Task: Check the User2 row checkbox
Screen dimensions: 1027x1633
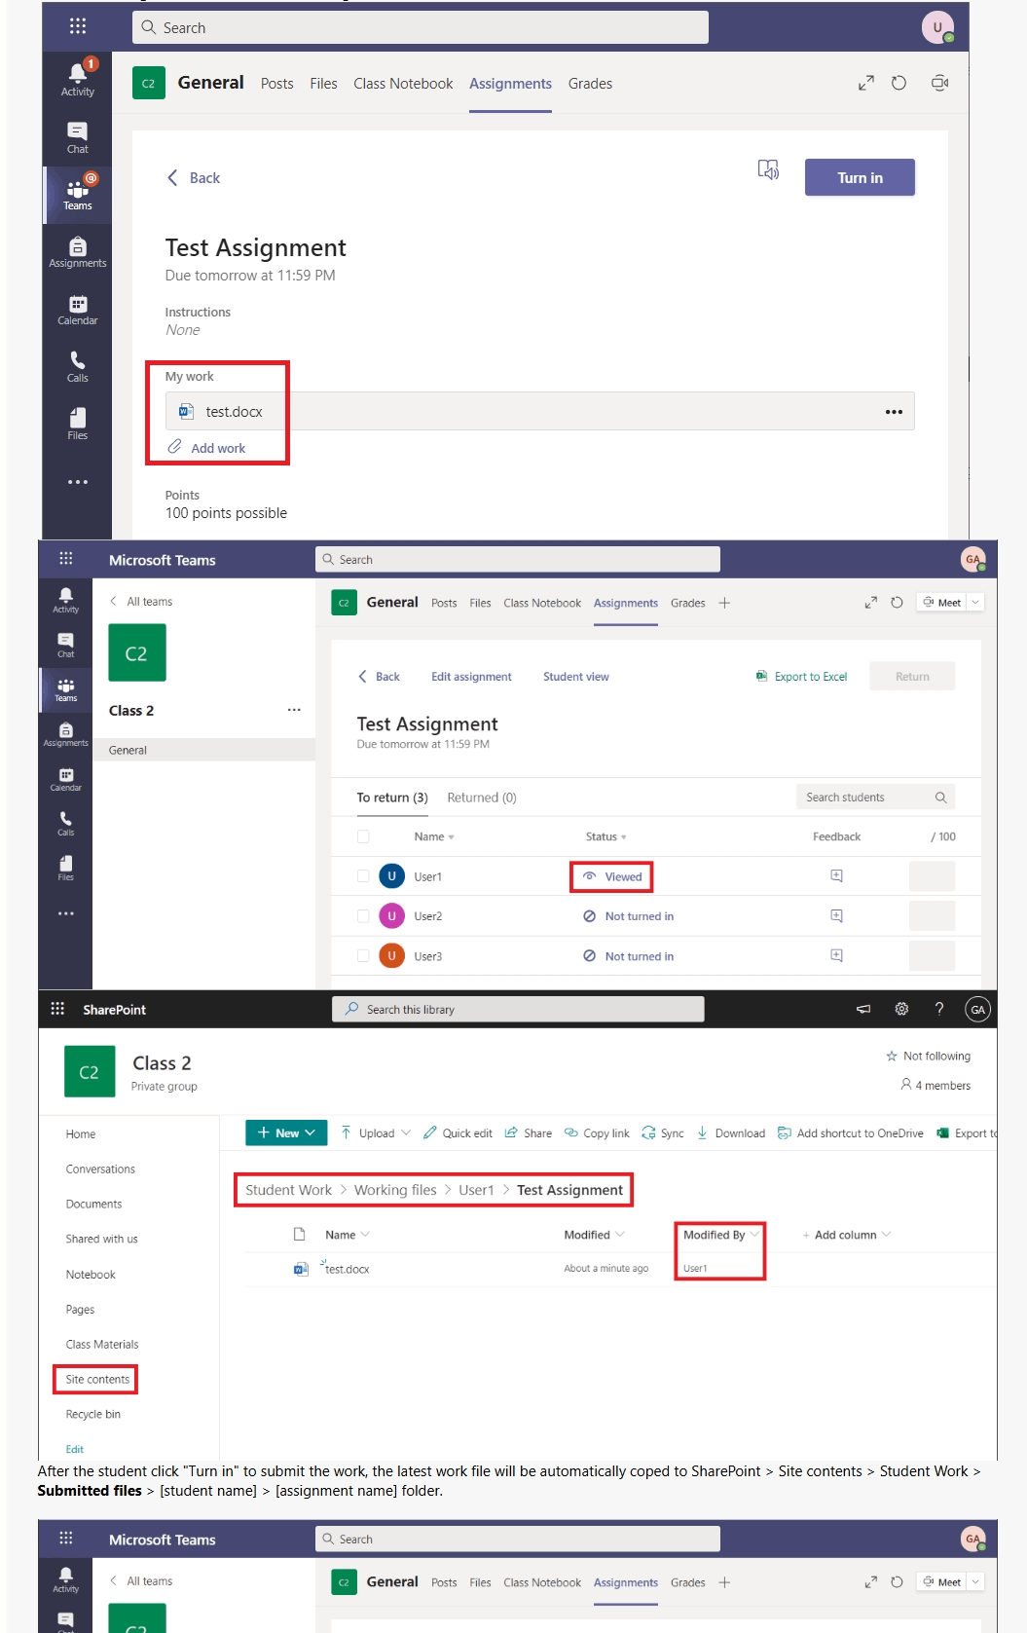Action: point(363,916)
